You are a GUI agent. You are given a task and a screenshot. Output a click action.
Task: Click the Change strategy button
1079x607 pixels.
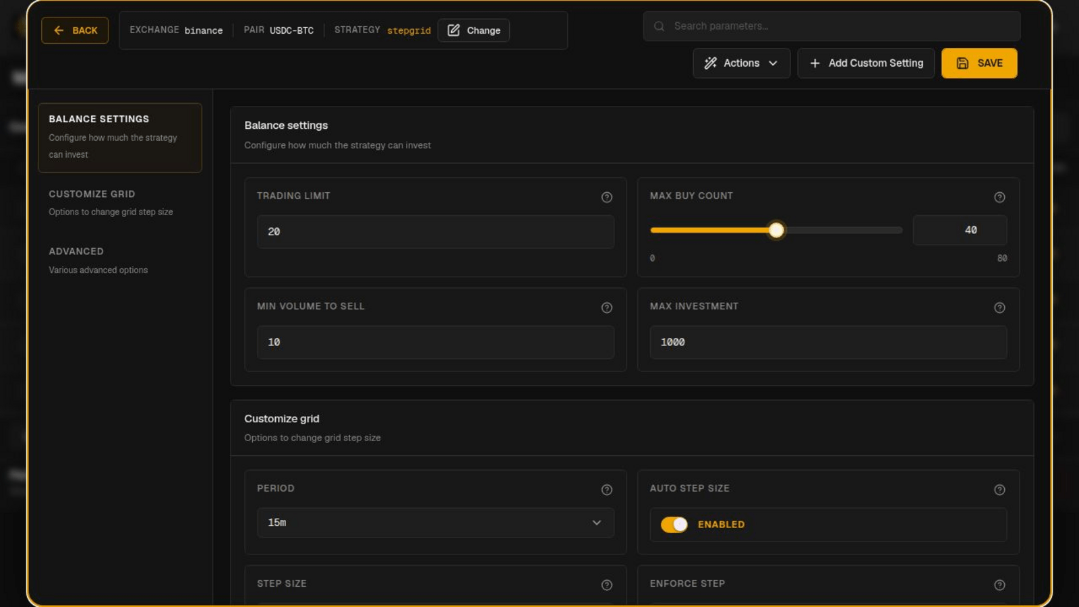[473, 30]
